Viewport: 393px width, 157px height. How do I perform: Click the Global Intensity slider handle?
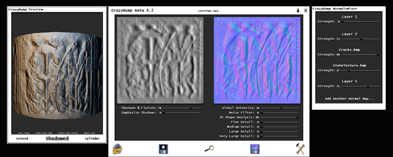pos(282,108)
